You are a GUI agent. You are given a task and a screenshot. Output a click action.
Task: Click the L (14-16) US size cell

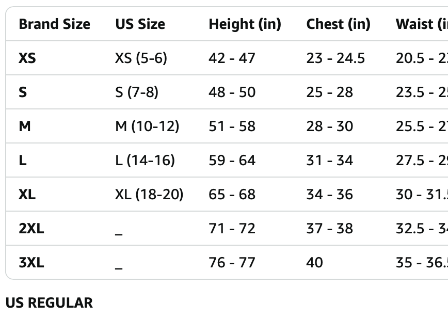(x=145, y=161)
